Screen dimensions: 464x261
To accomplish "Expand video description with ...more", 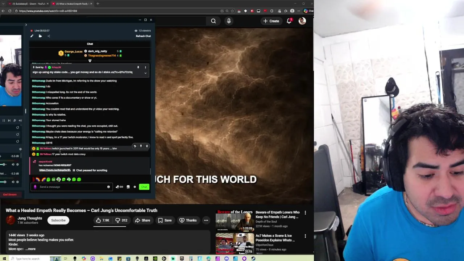I will pyautogui.click(x=31, y=249).
